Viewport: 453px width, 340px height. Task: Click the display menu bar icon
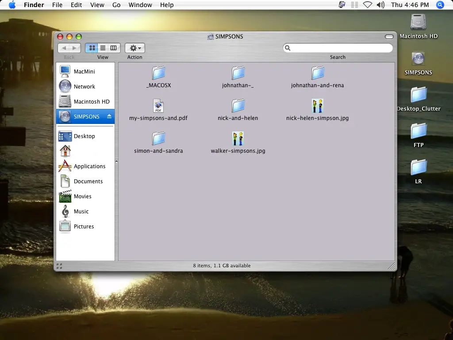tap(342, 5)
